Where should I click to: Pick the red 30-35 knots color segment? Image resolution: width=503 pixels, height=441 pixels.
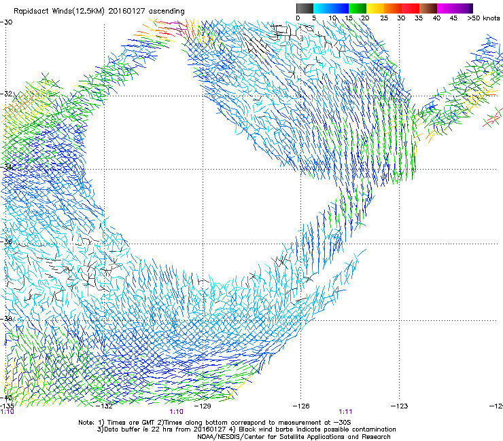click(411, 8)
